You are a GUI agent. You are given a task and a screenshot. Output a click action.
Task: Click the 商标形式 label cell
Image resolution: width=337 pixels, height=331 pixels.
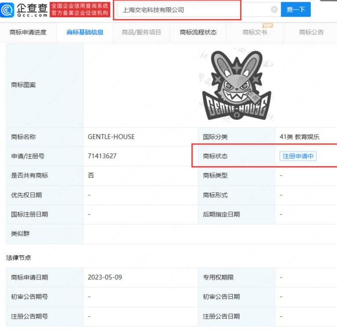237,195
